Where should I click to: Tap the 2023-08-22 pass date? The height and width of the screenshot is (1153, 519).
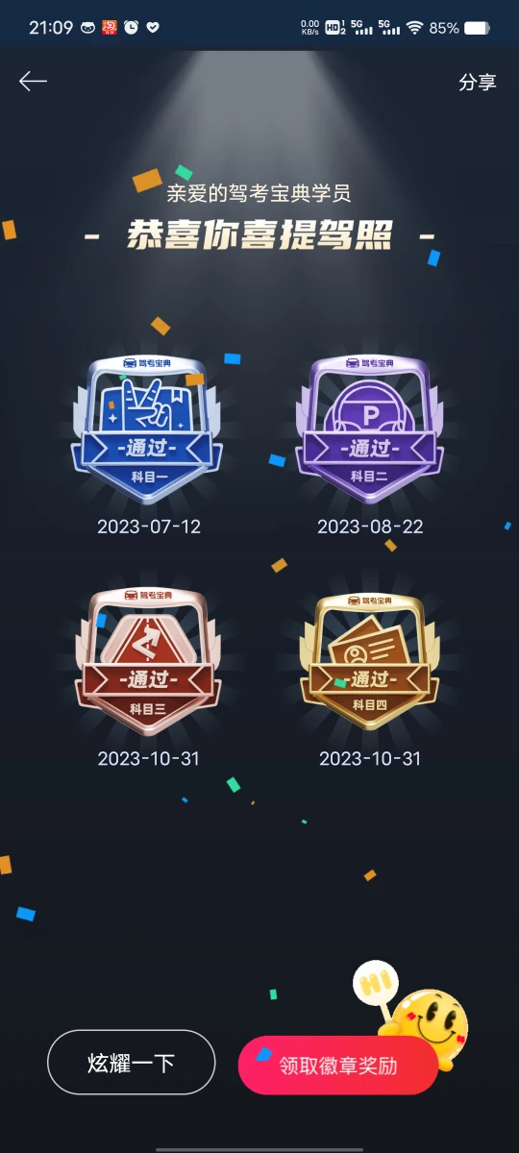click(370, 527)
